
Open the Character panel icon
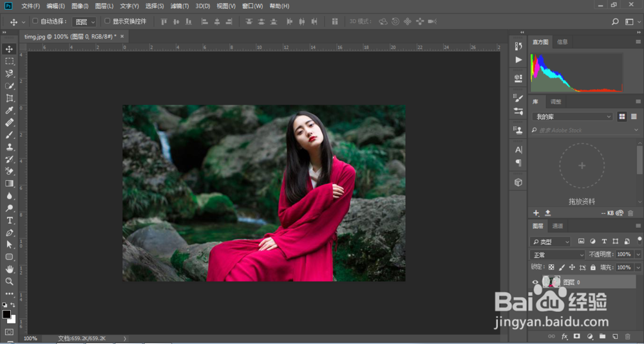click(518, 150)
